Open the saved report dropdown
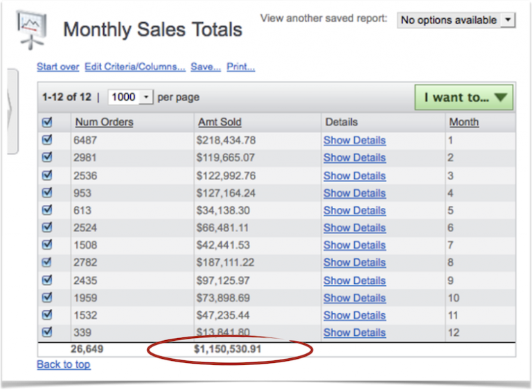 pyautogui.click(x=456, y=20)
